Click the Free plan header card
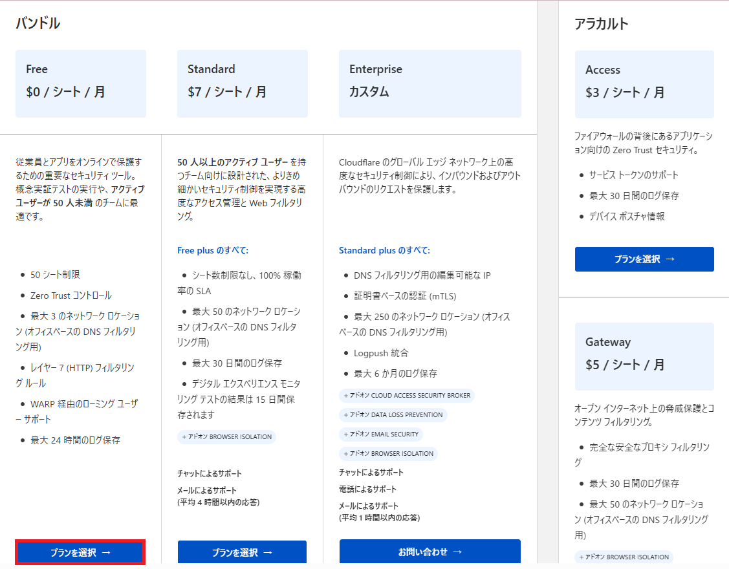 (81, 83)
